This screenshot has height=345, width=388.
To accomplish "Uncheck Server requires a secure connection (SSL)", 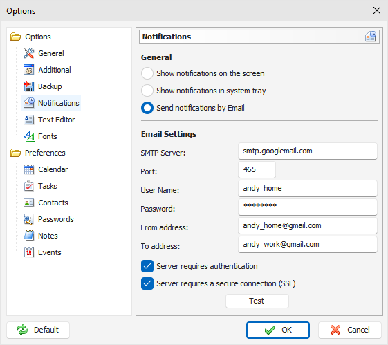I will (x=147, y=283).
